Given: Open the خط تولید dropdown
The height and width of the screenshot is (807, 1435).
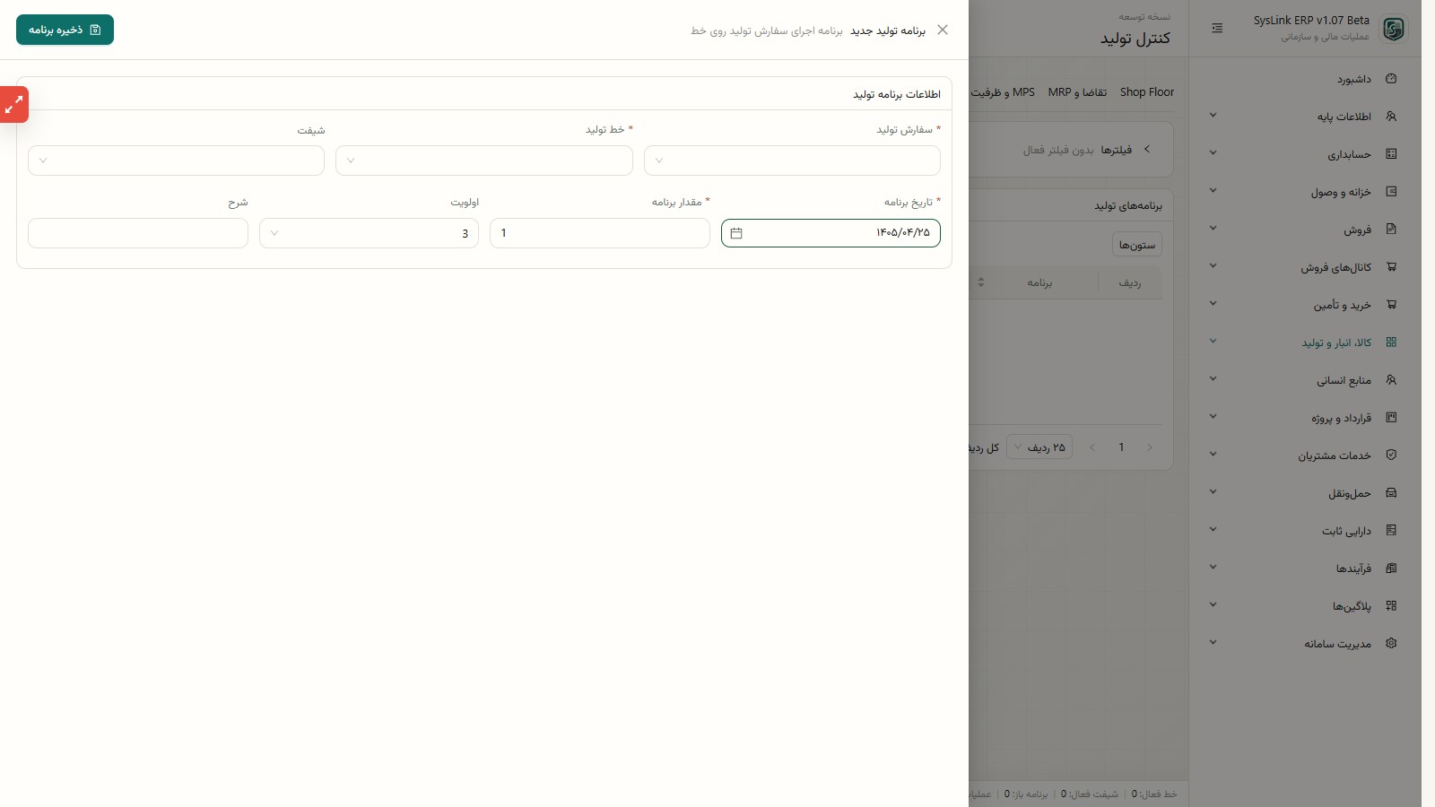Looking at the screenshot, I should click(484, 161).
